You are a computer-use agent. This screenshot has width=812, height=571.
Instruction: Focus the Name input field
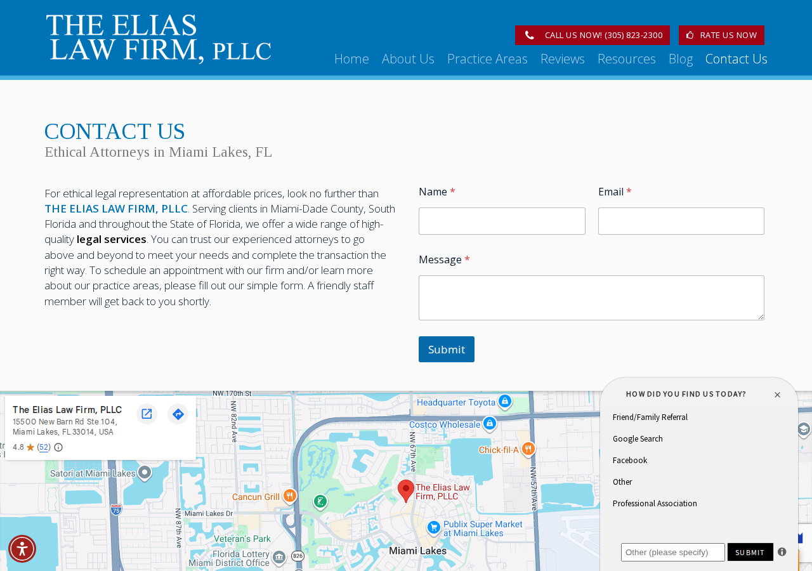point(502,221)
